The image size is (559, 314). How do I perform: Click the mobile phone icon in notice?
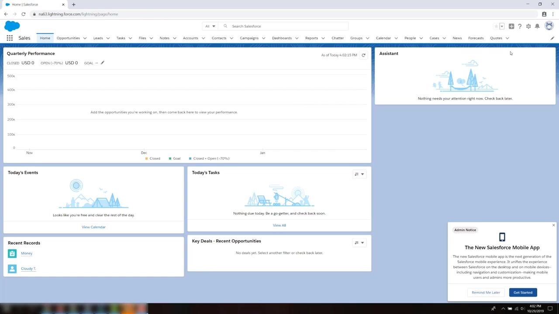tap(502, 237)
